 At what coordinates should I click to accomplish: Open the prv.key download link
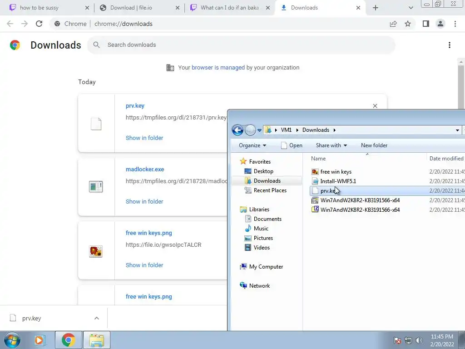[x=135, y=105]
